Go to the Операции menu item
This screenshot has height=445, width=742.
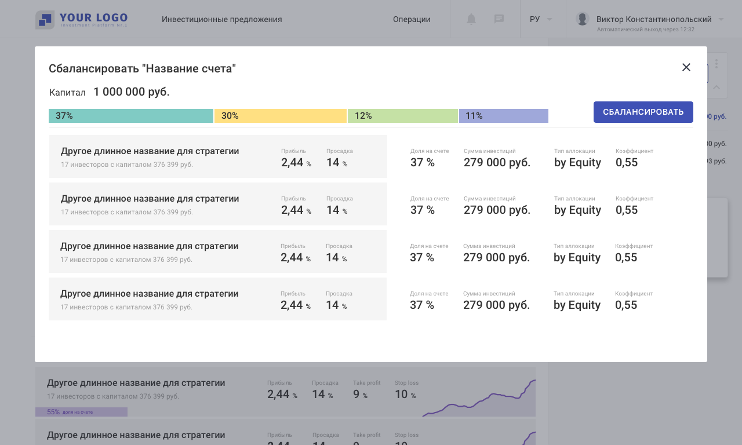412,19
